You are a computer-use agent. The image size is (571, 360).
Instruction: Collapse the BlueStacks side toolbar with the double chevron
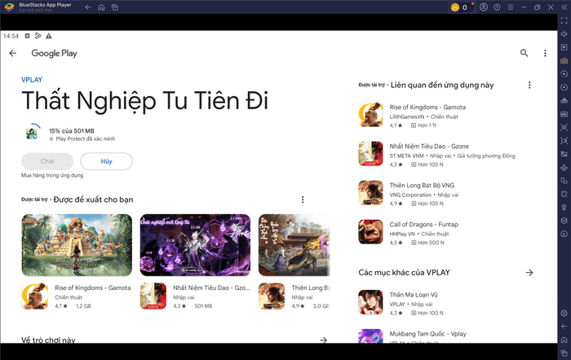pos(564,7)
